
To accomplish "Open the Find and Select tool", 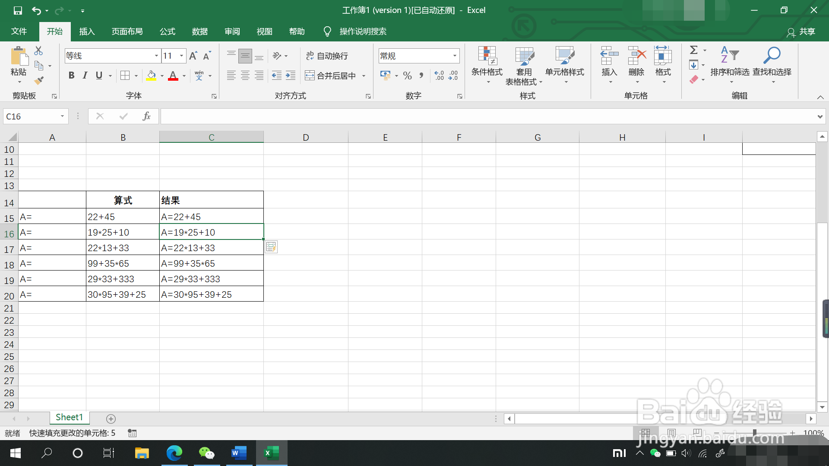I will pos(772,65).
